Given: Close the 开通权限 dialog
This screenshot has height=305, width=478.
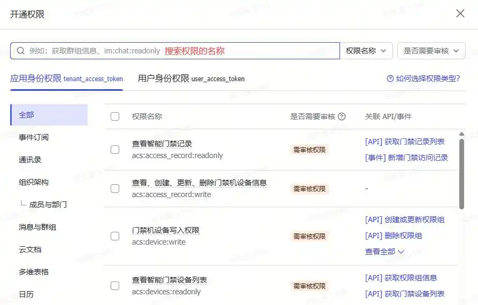Looking at the screenshot, I should [x=460, y=13].
